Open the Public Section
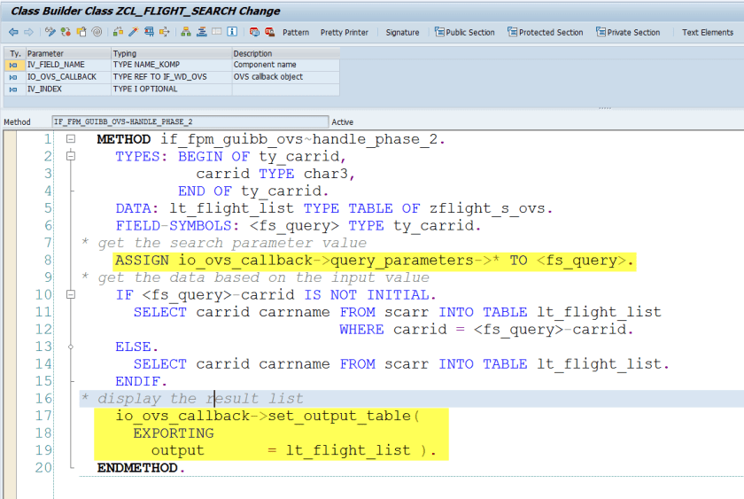The width and height of the screenshot is (744, 499). point(464,32)
